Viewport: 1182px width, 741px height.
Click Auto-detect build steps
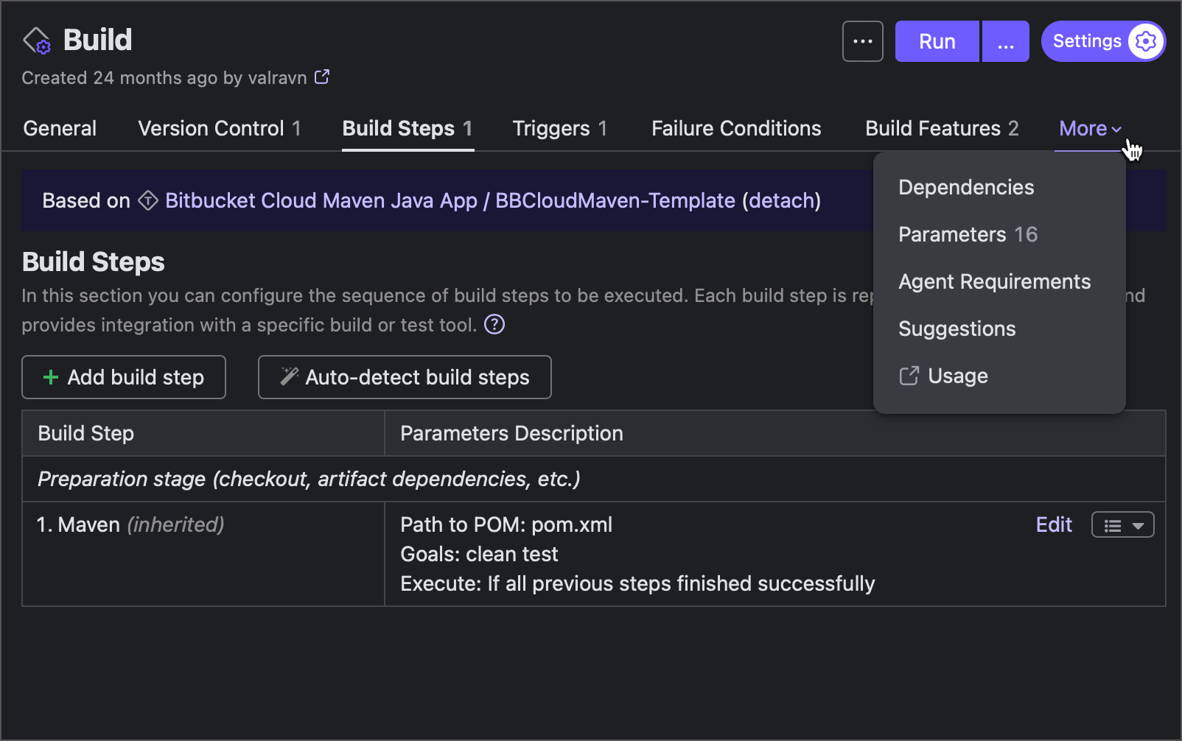(x=405, y=377)
